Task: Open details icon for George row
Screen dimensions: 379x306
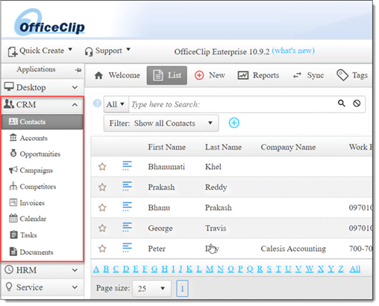Action: [x=127, y=227]
